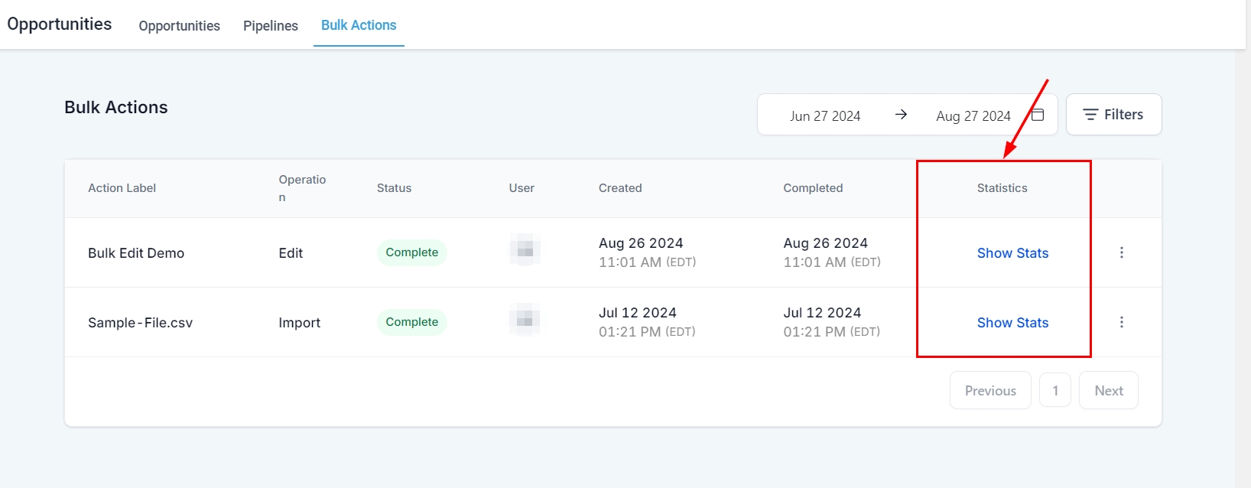1251x488 pixels.
Task: Click the Statistics column header
Action: (1002, 188)
